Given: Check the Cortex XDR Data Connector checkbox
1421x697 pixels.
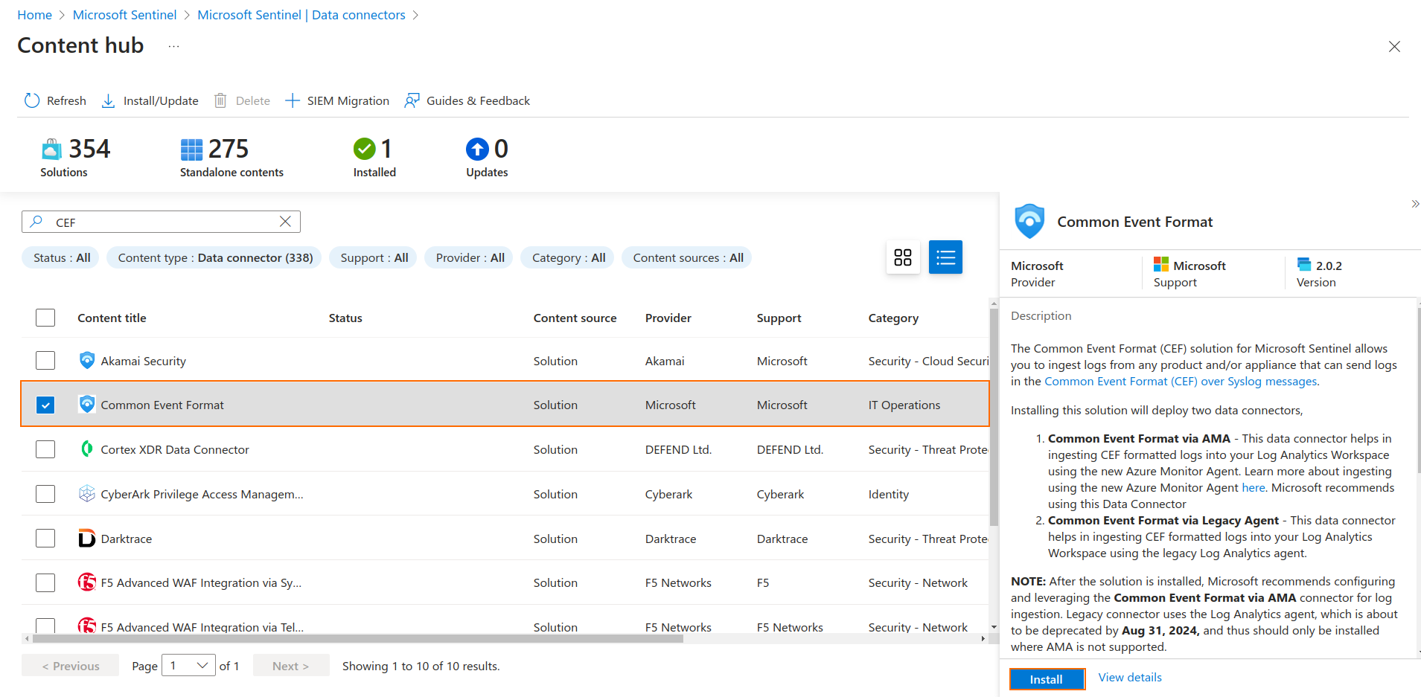Looking at the screenshot, I should click(x=45, y=449).
